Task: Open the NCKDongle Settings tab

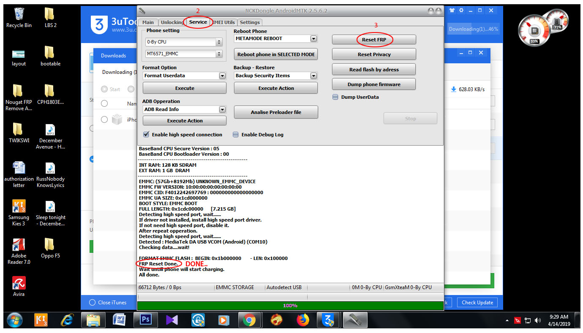Action: click(250, 22)
